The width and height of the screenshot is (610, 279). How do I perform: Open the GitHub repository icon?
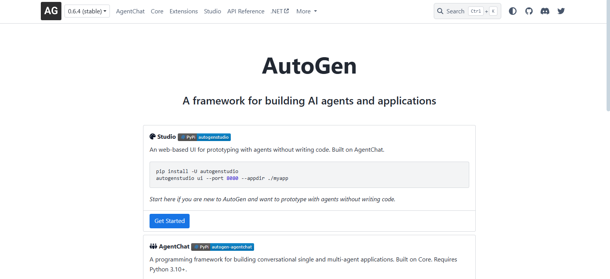tap(529, 11)
